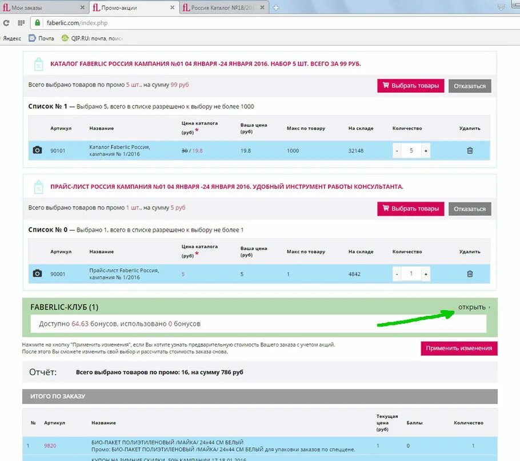Click the address bar with faberlic.com URL
Screen dimensions: 520x461
(275, 23)
